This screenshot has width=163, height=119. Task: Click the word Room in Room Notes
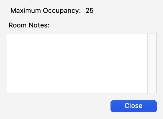click(x=18, y=25)
